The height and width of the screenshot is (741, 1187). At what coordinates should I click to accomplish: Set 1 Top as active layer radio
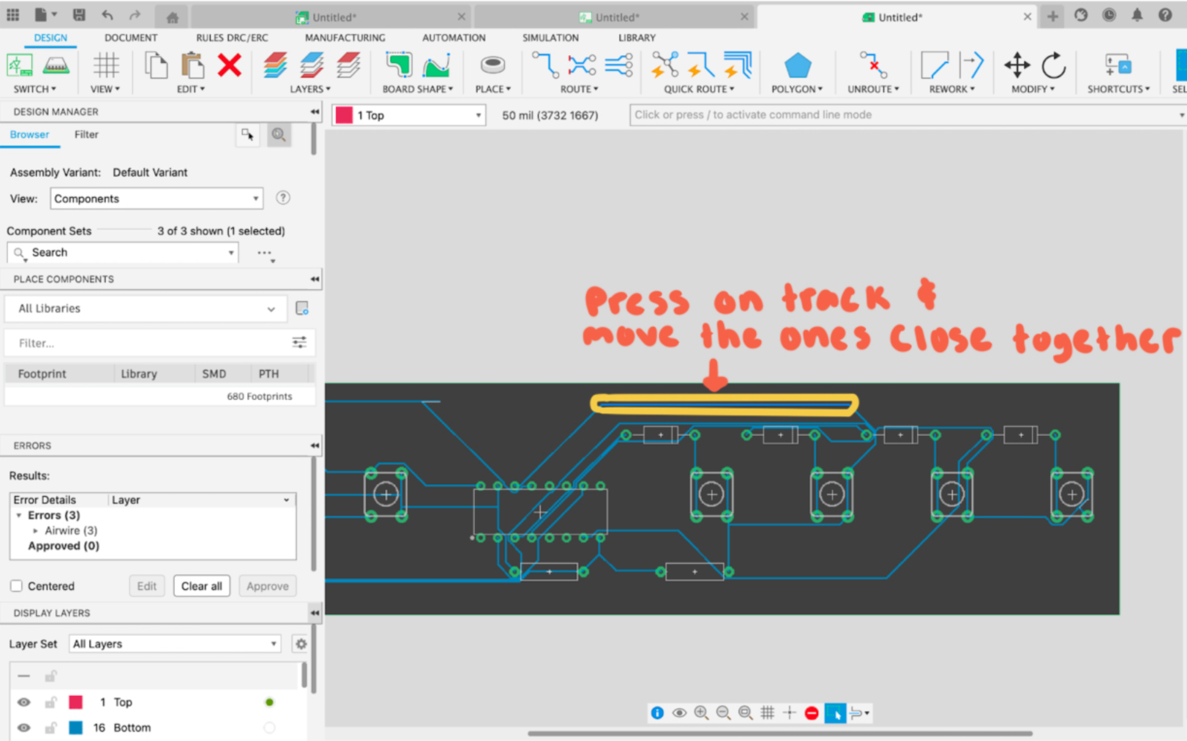(269, 702)
